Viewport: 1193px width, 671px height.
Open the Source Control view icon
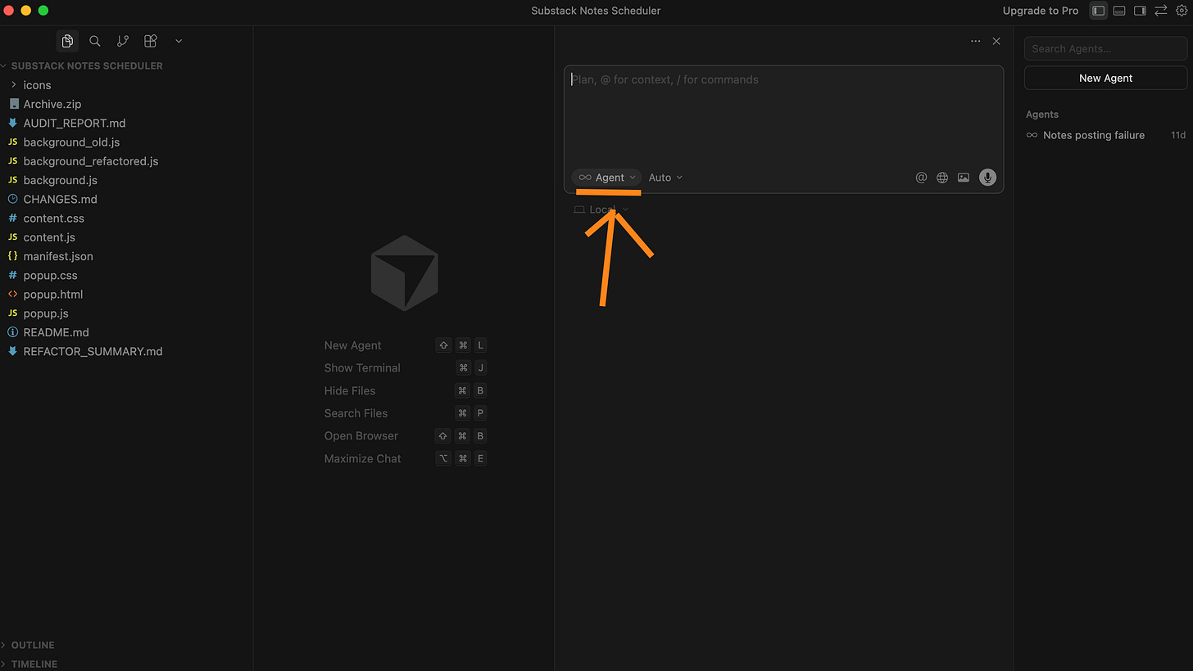[x=123, y=41]
